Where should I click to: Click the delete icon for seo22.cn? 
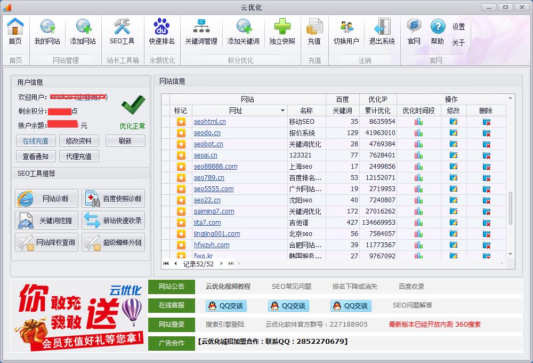coord(487,200)
